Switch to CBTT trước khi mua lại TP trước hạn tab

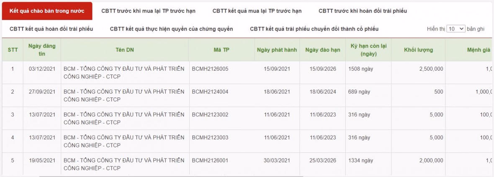pyautogui.click(x=148, y=11)
